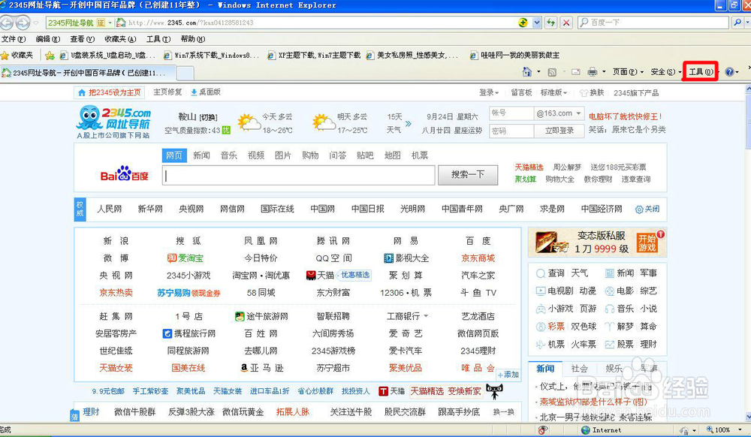This screenshot has height=437, width=751.
Task: Click the 密码 password input field
Action: point(511,130)
